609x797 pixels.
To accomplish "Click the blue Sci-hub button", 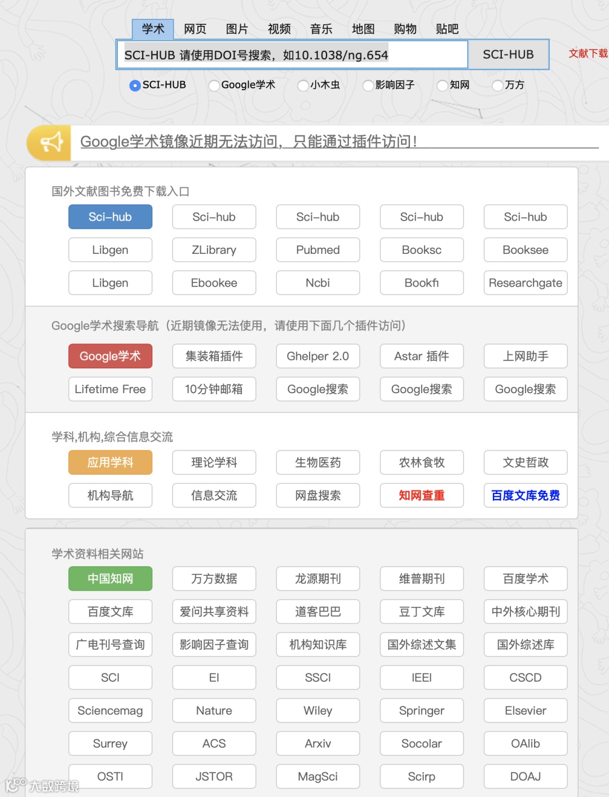I will pyautogui.click(x=111, y=217).
